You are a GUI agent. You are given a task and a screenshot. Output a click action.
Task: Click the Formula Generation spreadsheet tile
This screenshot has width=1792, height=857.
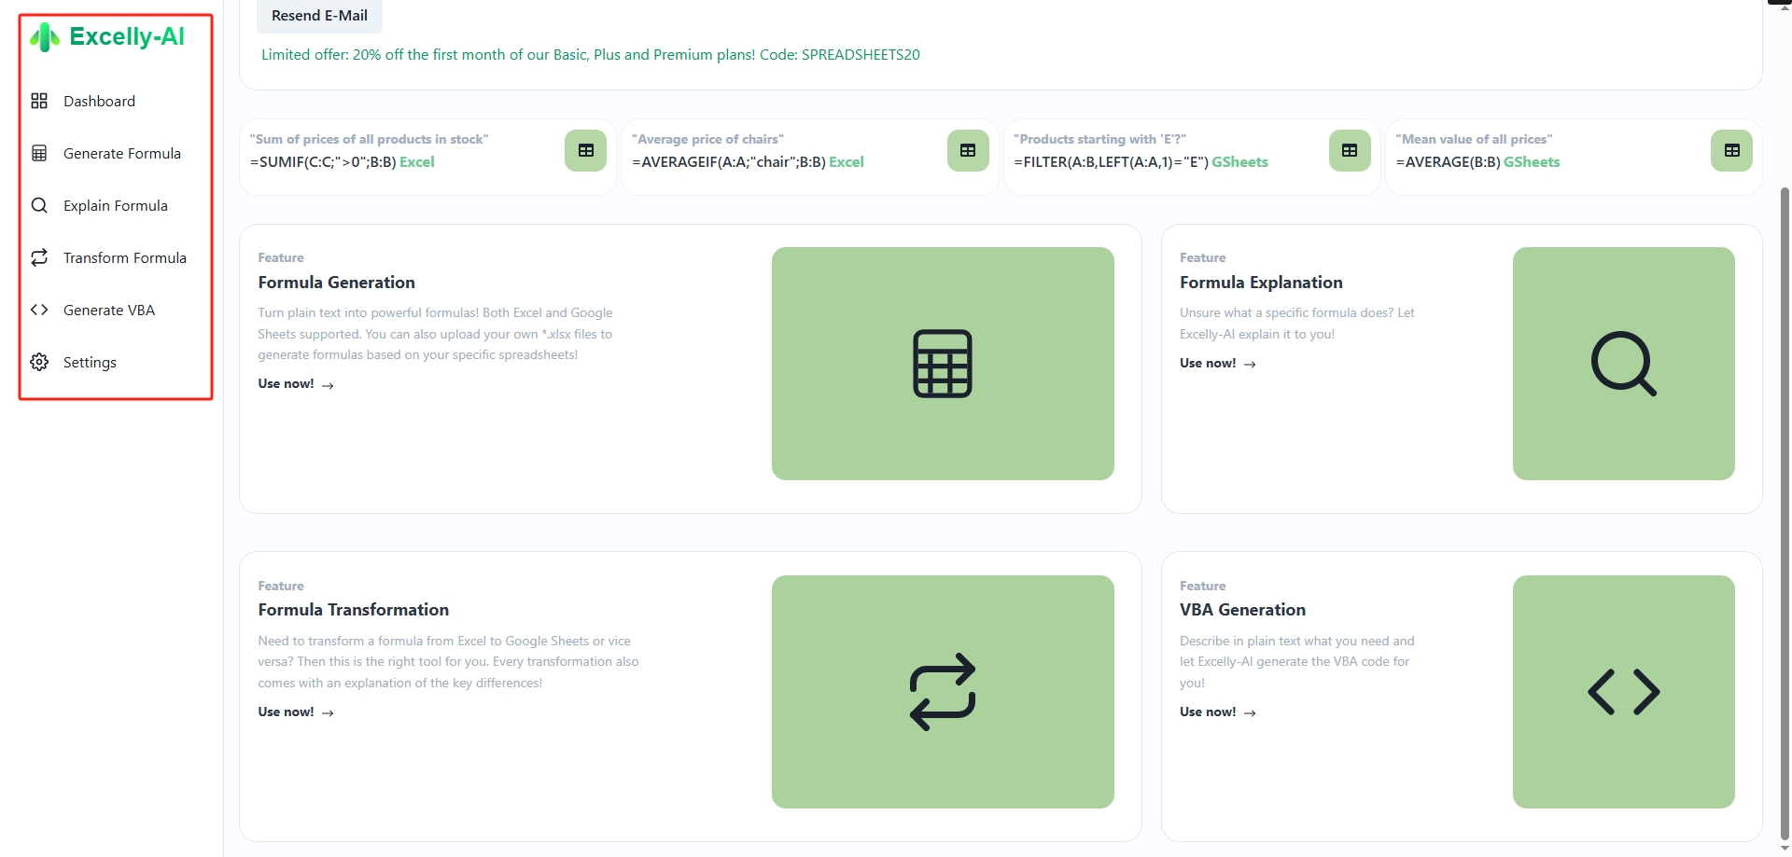coord(942,364)
